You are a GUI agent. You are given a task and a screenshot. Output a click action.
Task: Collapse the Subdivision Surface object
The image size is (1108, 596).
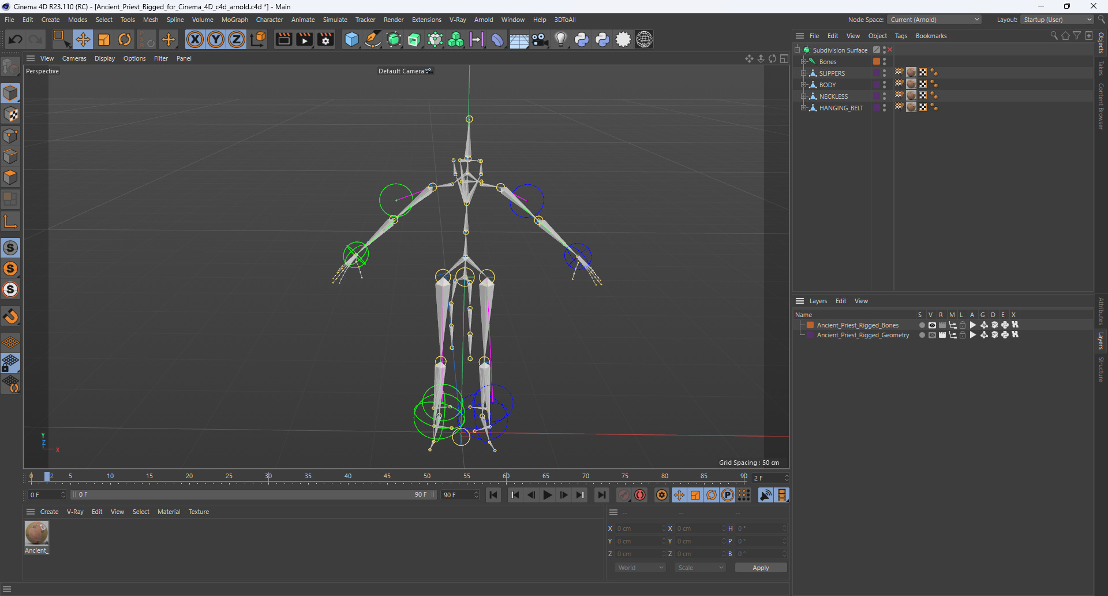click(x=797, y=50)
